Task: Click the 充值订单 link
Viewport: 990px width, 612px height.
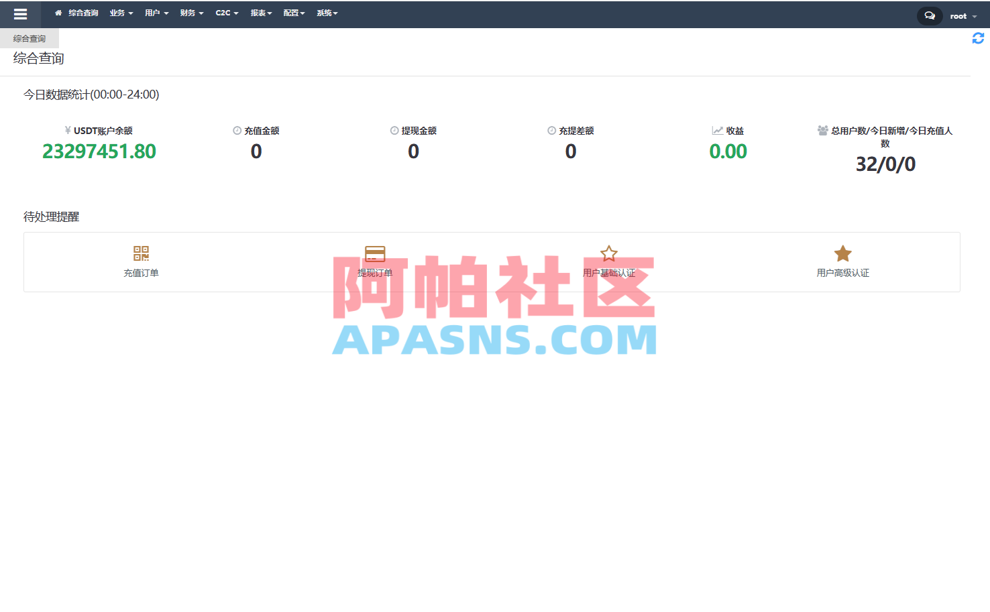Action: click(x=141, y=272)
